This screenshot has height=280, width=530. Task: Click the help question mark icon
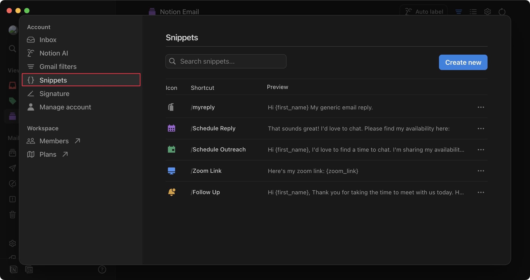coord(102,269)
